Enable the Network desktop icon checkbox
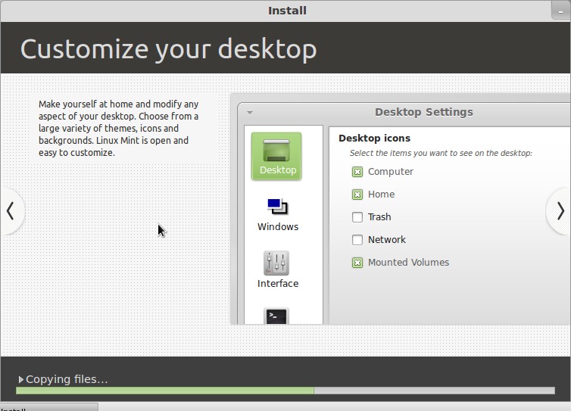The height and width of the screenshot is (411, 571). 357,240
